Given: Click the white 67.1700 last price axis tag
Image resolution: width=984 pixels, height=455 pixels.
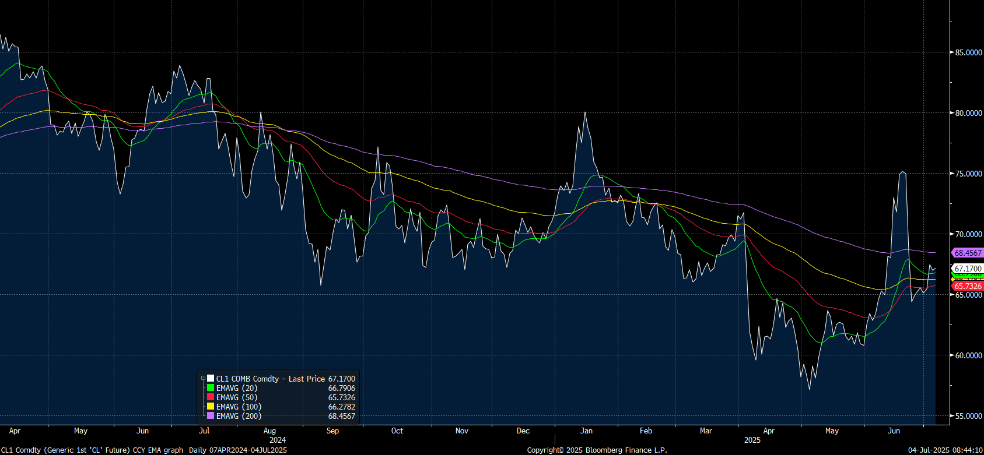Looking at the screenshot, I should point(968,269).
